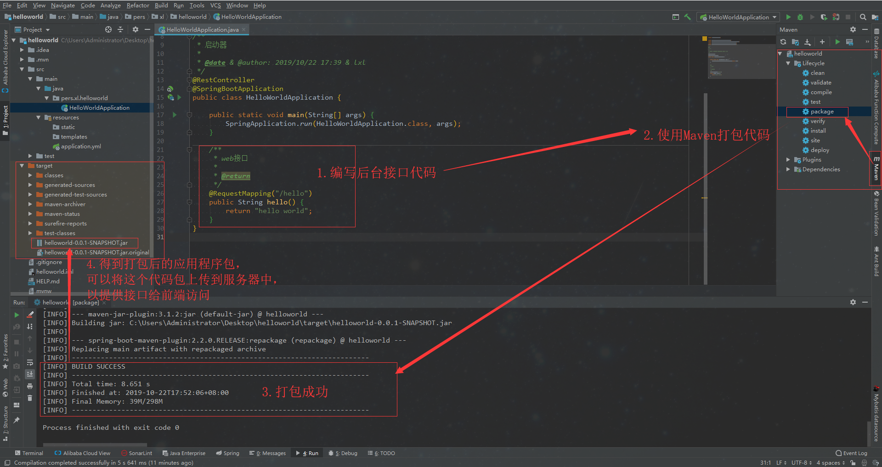Start debugging with the green bug icon
Screen dimensions: 882x467
click(800, 17)
